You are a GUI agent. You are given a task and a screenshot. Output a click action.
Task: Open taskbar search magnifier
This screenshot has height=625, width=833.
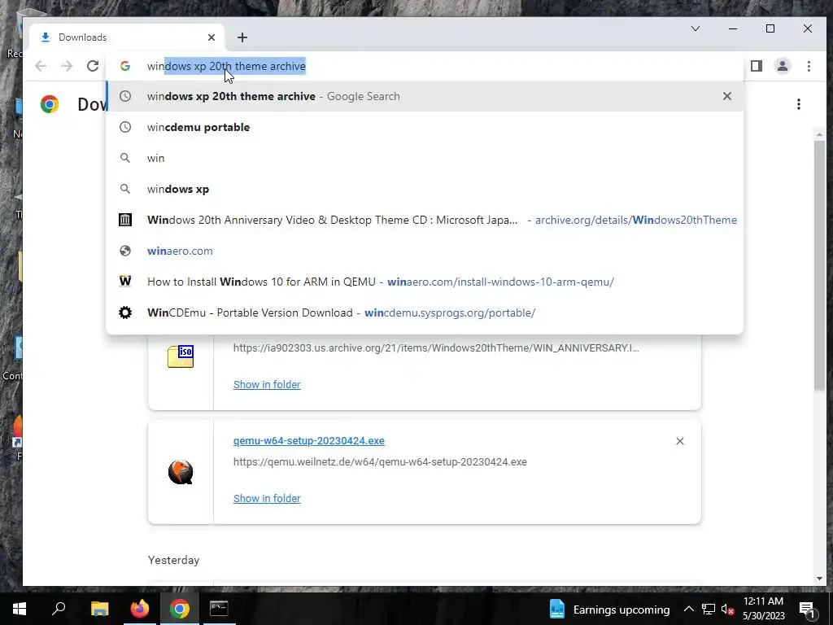(59, 609)
